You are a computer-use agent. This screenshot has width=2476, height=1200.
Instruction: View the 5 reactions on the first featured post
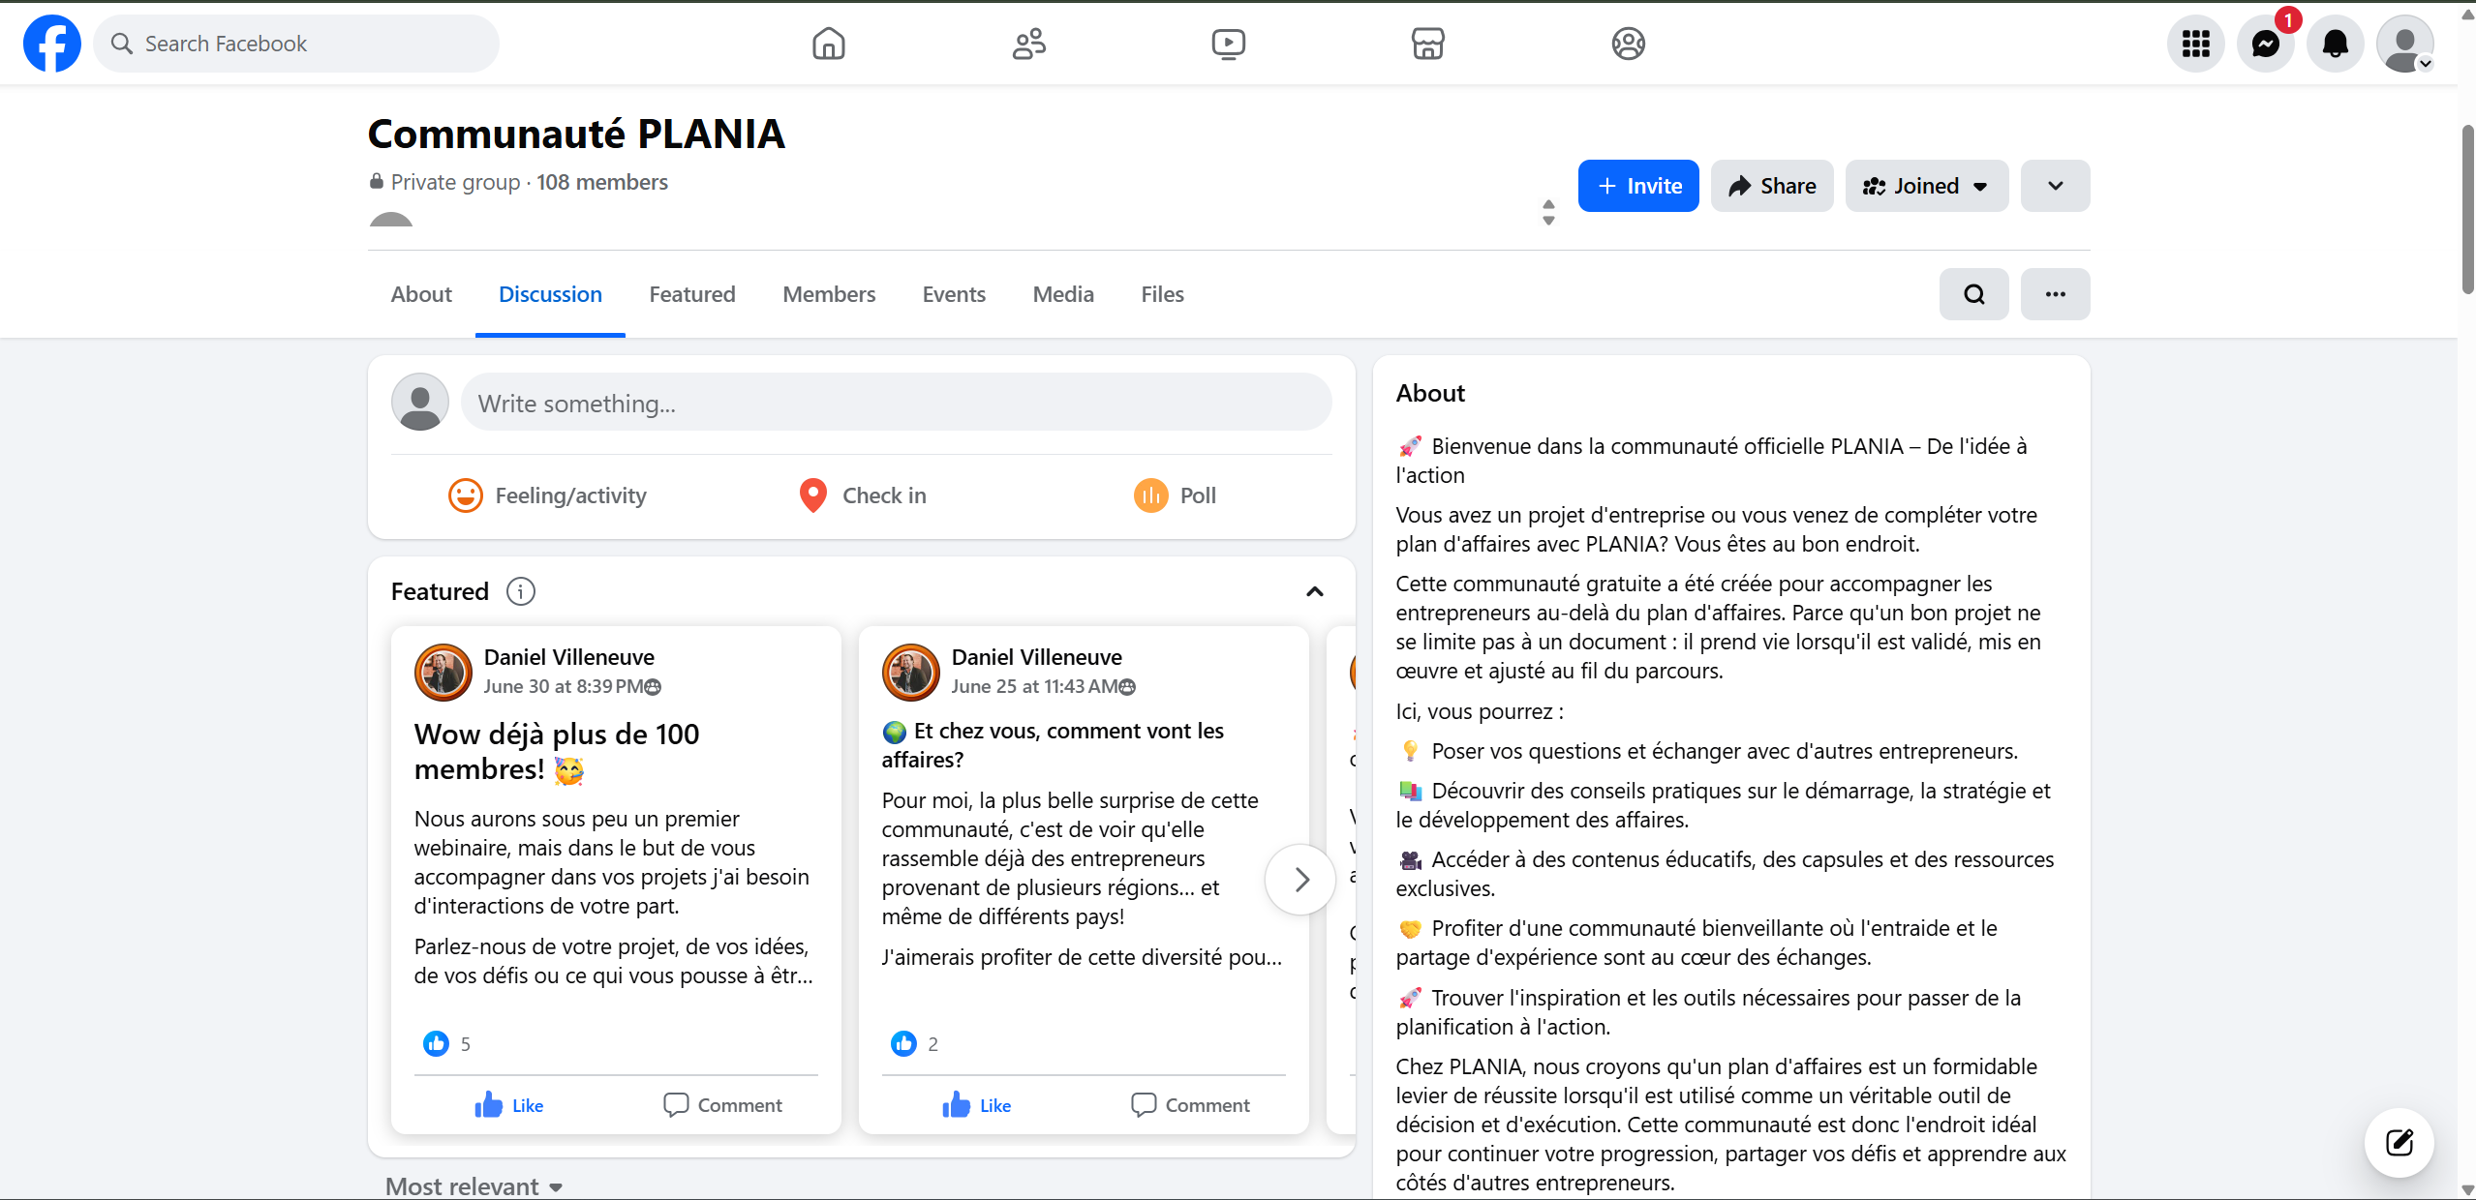tap(446, 1043)
